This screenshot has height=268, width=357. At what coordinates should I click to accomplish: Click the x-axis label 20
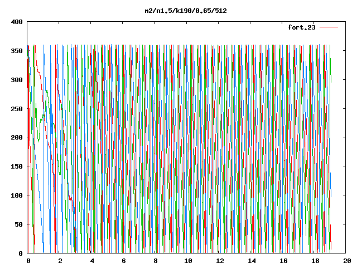pos(347,261)
